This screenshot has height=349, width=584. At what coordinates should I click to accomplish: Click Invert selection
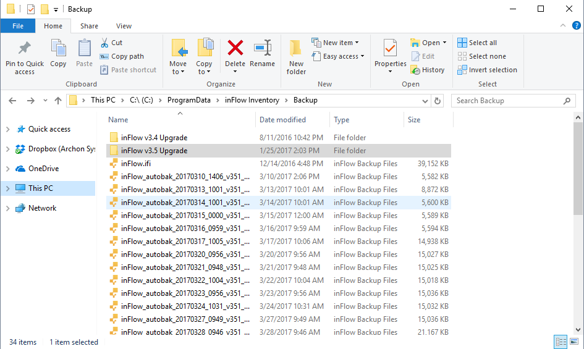(x=487, y=70)
